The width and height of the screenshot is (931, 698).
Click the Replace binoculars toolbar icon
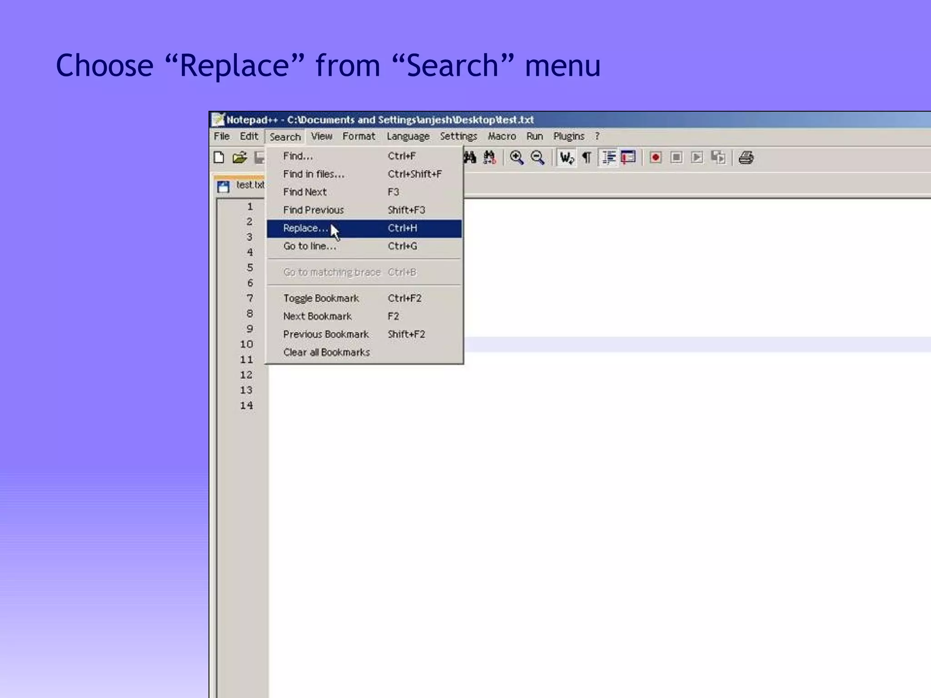point(490,158)
